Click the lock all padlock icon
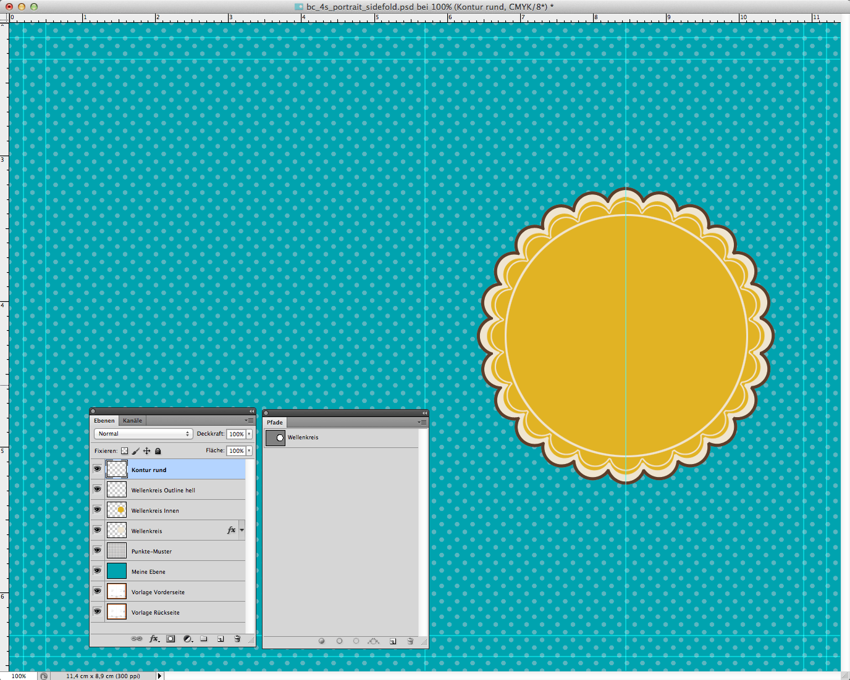 pos(158,451)
